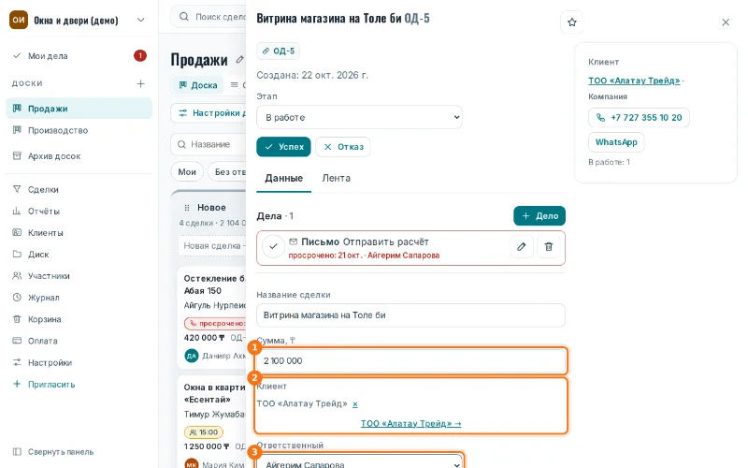Select the Доска view tab
The image size is (748, 468).
pyautogui.click(x=197, y=85)
